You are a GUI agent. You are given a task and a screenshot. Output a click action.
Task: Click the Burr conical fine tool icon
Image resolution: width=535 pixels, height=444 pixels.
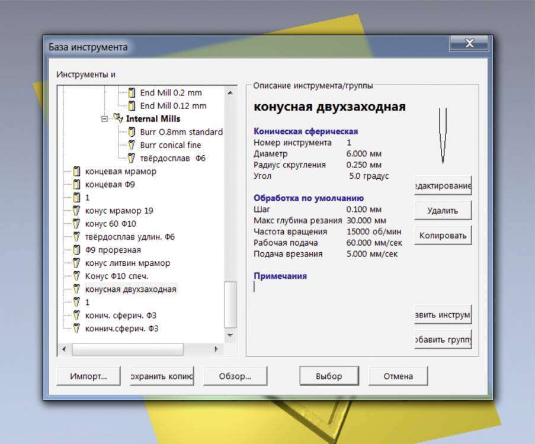pos(132,145)
